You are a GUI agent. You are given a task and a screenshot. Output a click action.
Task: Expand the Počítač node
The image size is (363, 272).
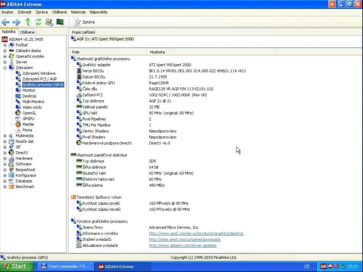point(5,45)
